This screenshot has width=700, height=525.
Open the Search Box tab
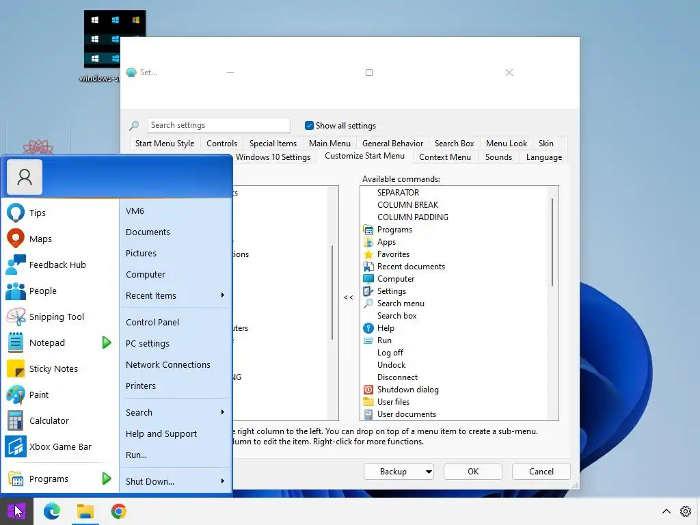pyautogui.click(x=454, y=144)
